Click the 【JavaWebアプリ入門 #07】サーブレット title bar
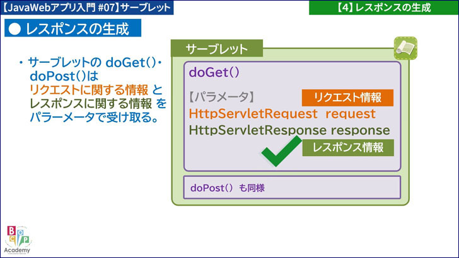This screenshot has height=258, width=459. pyautogui.click(x=87, y=8)
